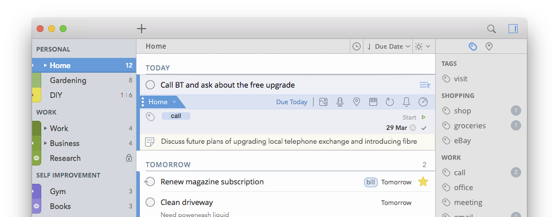
Task: Complete the Clean driveway task circle
Action: tap(150, 203)
